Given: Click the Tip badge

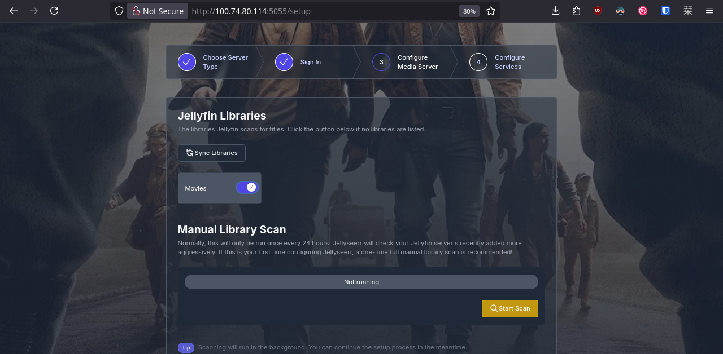Looking at the screenshot, I should (186, 348).
